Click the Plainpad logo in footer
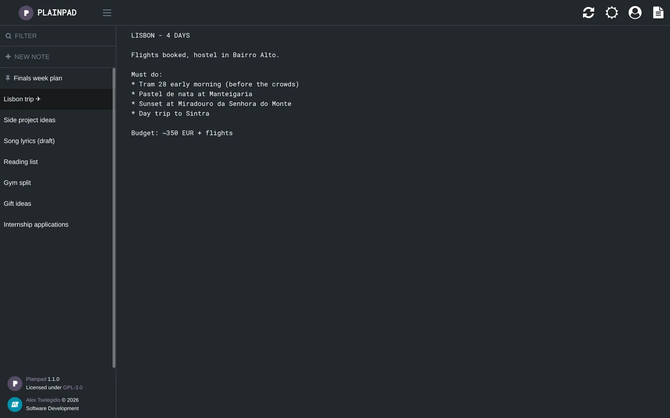The image size is (670, 418). pos(15,384)
